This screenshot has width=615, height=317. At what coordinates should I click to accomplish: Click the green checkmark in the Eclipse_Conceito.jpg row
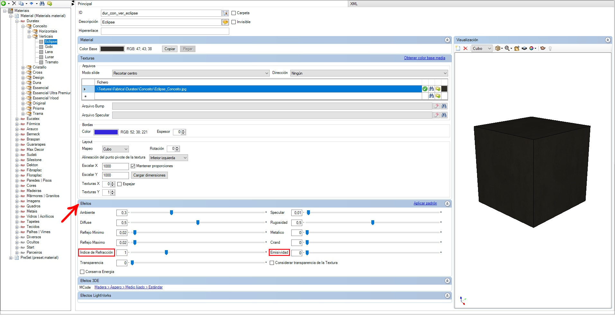point(425,89)
